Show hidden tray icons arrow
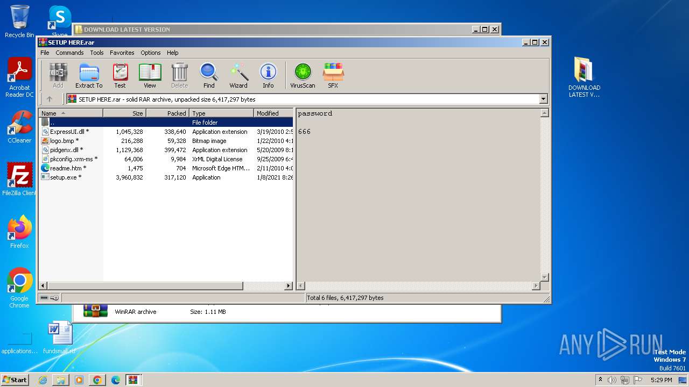This screenshot has width=689, height=387. click(x=600, y=380)
